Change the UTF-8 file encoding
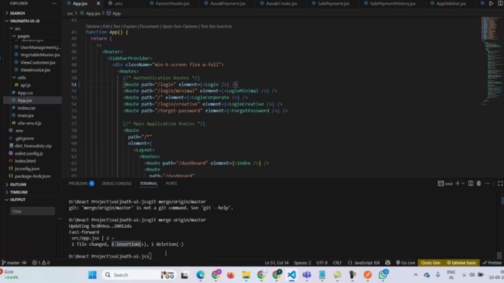504x283 pixels. click(x=322, y=263)
